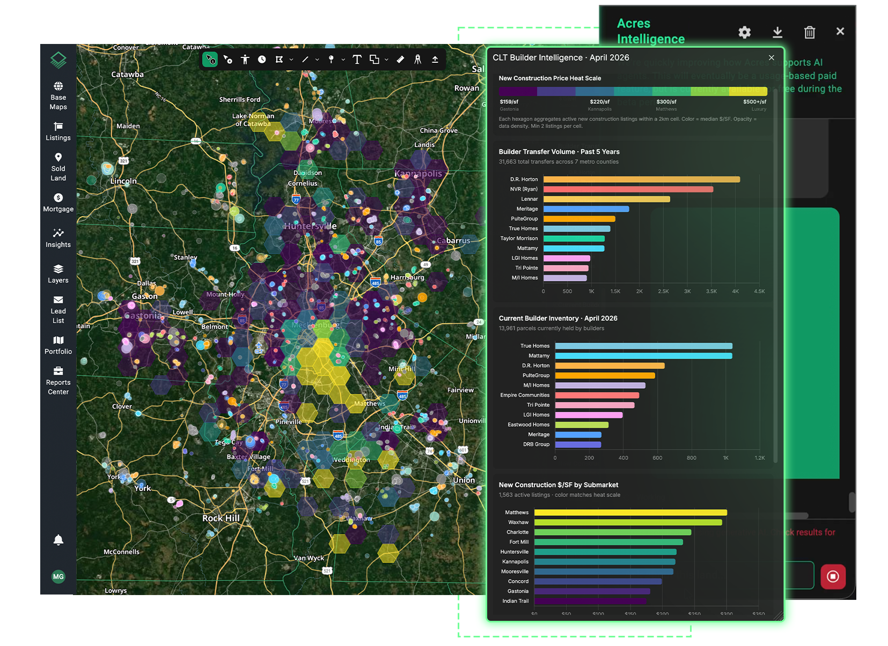Select the line drawing tool
This screenshot has height=646, width=888.
click(305, 60)
